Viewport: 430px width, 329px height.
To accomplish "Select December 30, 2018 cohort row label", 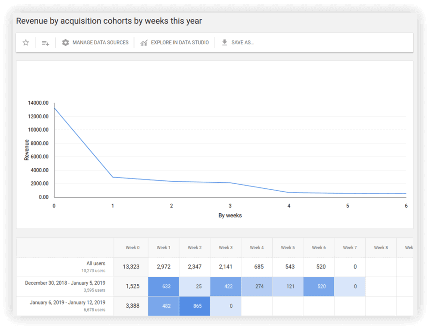I will coord(65,283).
